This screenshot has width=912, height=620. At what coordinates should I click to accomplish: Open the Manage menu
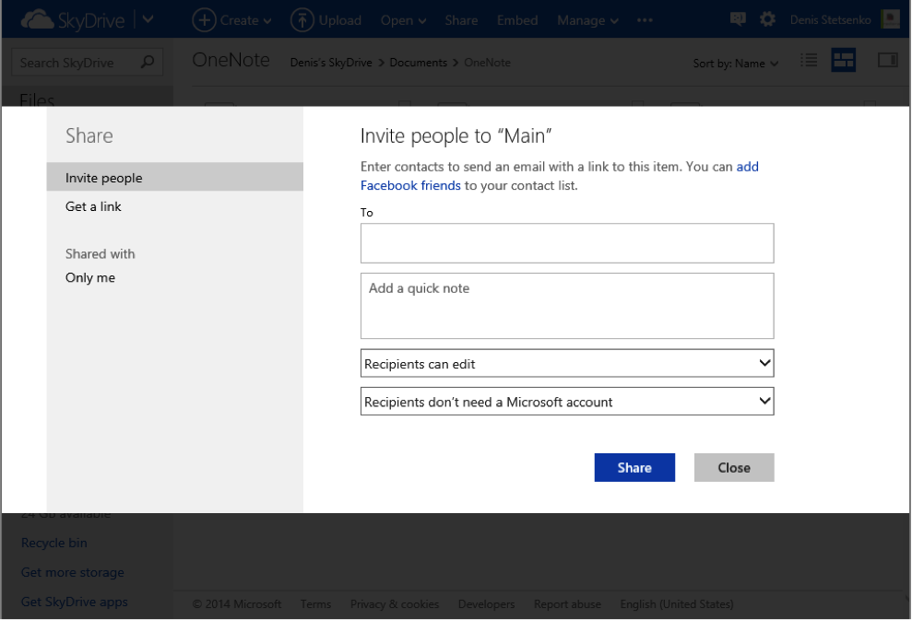coord(587,20)
